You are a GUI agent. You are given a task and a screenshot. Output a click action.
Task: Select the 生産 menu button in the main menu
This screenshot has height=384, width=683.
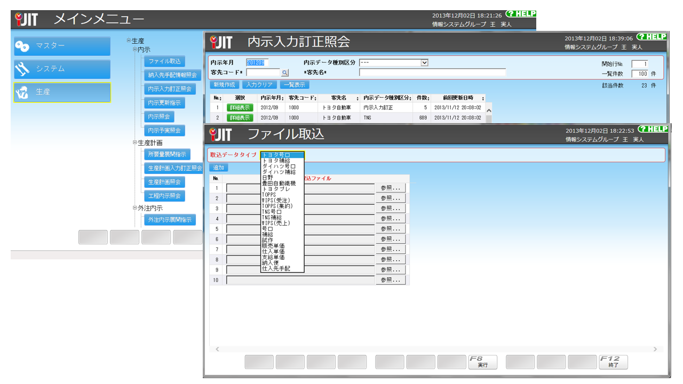[62, 92]
